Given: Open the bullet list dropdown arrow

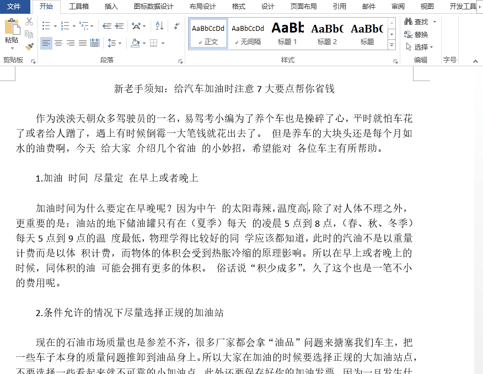Looking at the screenshot, I should click(x=55, y=26).
